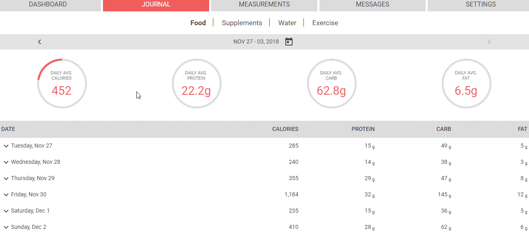Switch to the Dashboard tab
This screenshot has height=235, width=529.
[48, 5]
